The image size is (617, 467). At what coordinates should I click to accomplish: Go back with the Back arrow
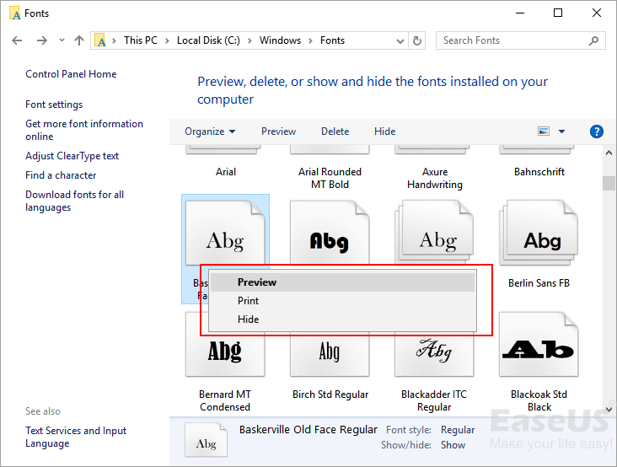coord(18,40)
